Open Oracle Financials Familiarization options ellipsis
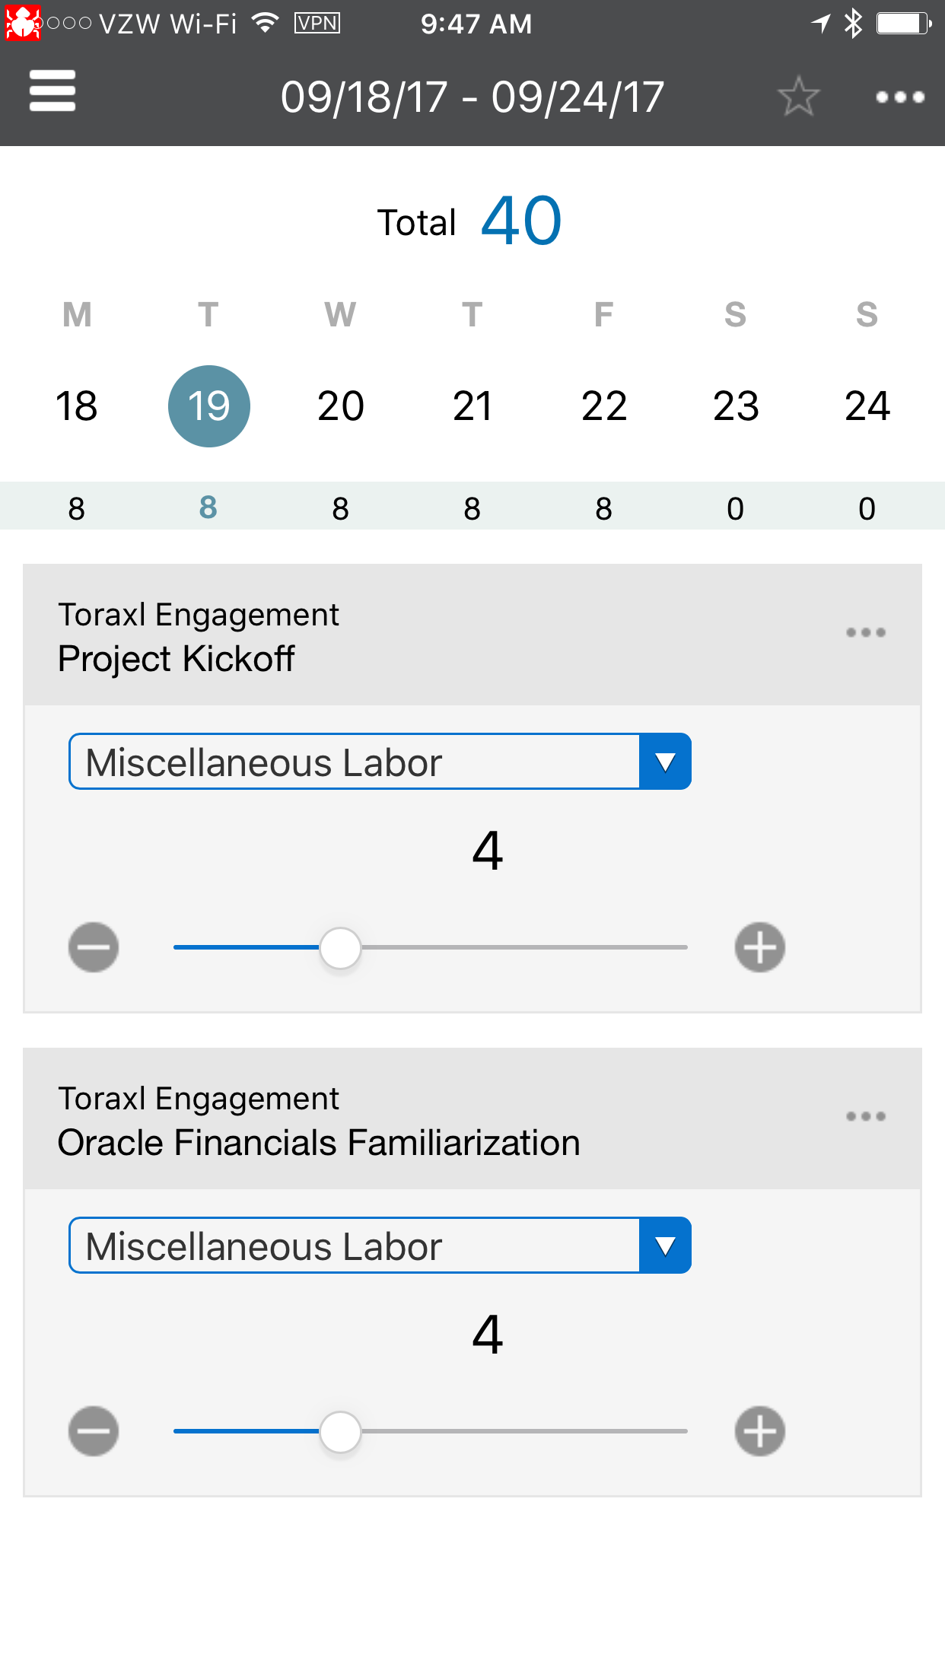This screenshot has height=1680, width=945. 866,1116
